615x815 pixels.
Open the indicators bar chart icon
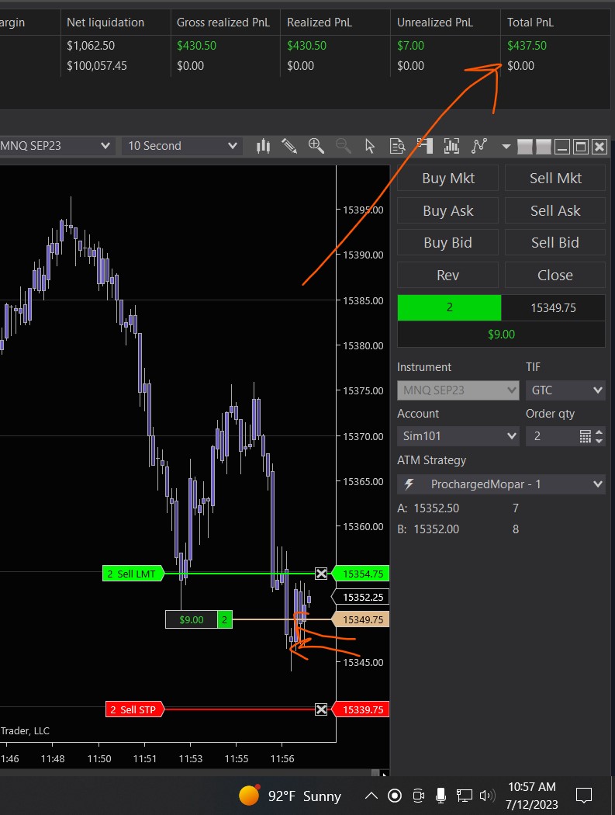pos(451,146)
